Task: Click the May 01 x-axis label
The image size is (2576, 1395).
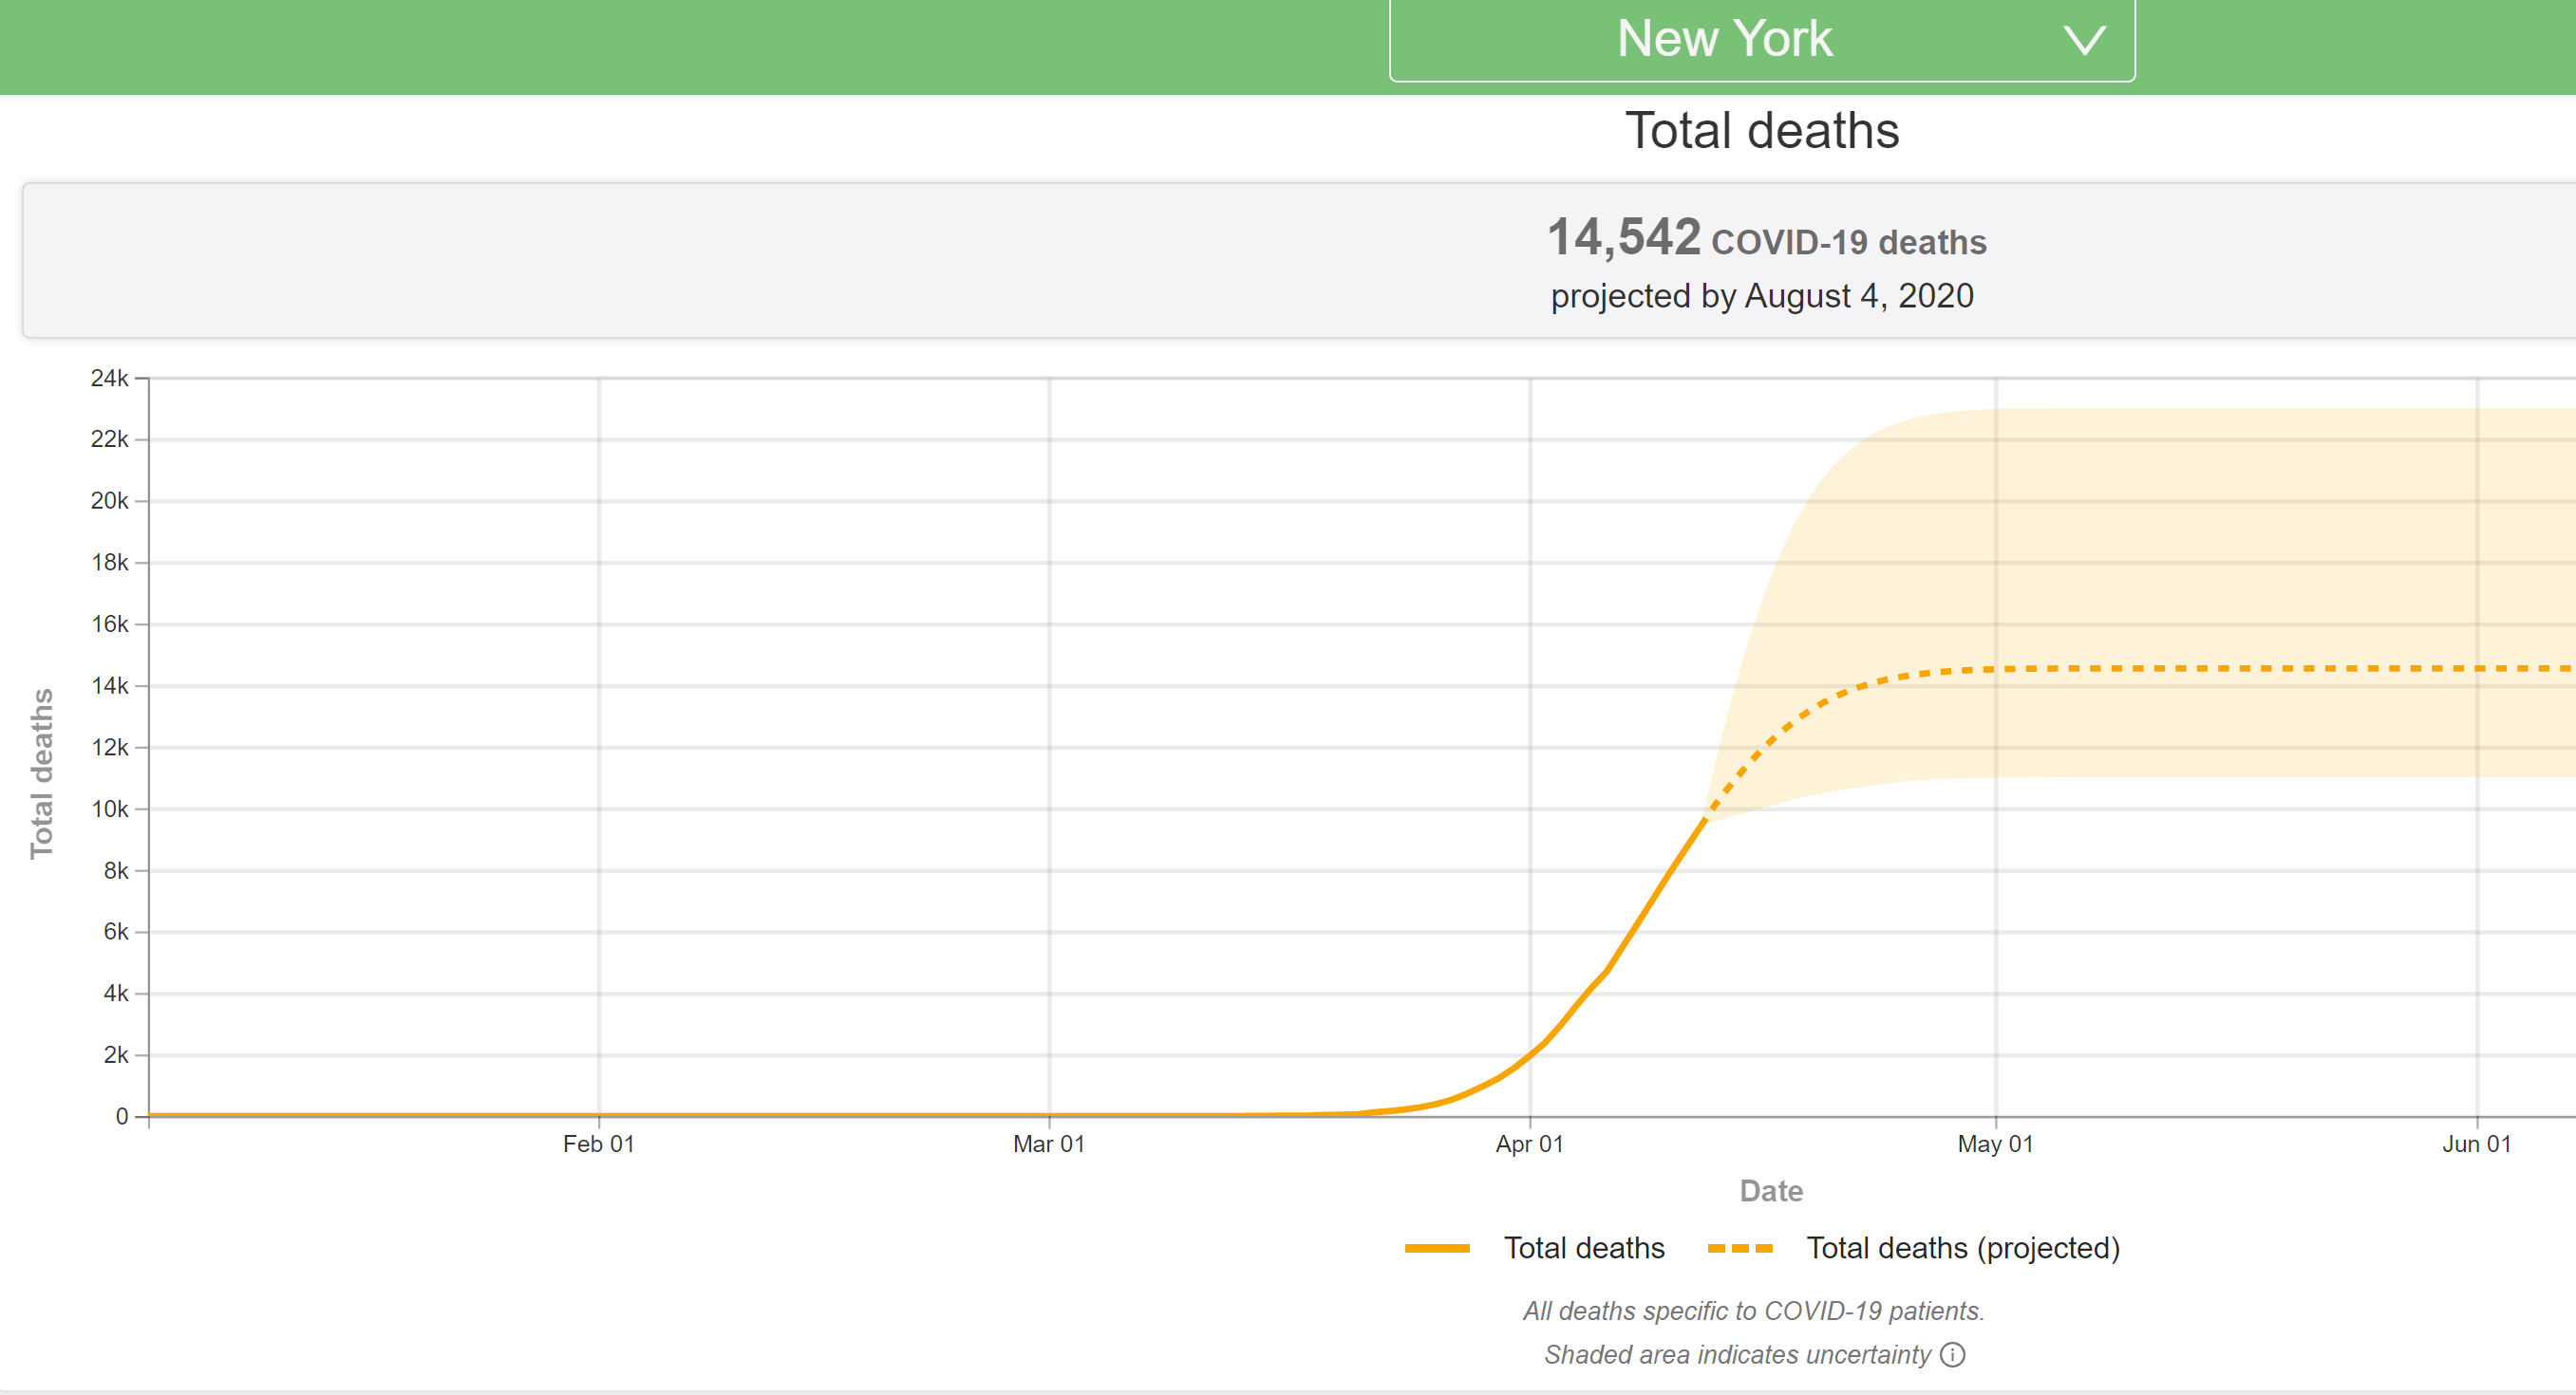Action: pos(1995,1144)
